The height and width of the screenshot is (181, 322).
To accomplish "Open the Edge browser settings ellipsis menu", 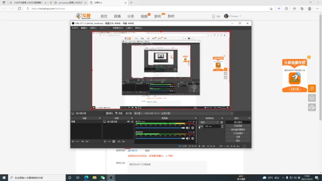I will point(317,8).
